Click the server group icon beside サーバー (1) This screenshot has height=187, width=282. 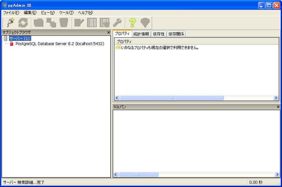coord(6,38)
